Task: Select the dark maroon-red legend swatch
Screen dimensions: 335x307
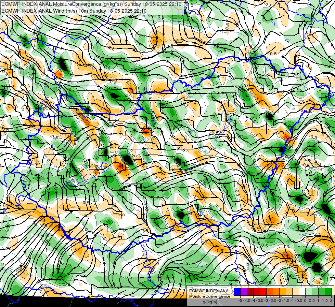Action: [x=250, y=292]
